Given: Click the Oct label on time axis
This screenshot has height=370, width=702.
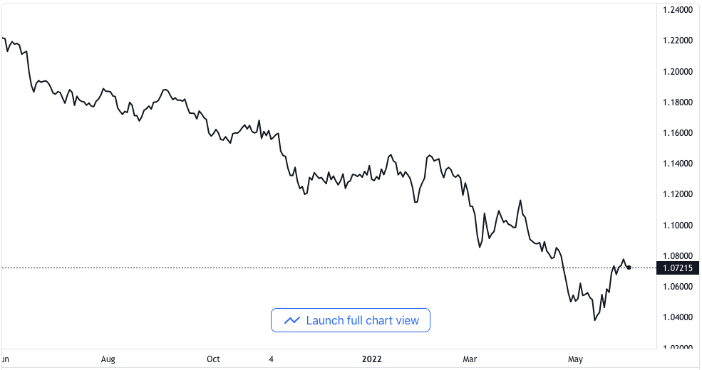Looking at the screenshot, I should click(x=213, y=359).
